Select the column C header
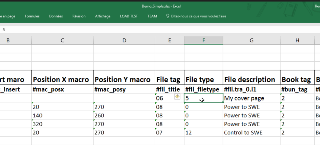Image resolution: width=320 pixels, height=145 pixels. coord(62,41)
